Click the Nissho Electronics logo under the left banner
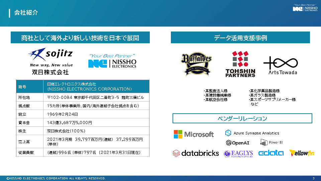Viewport: 321px width, 181px height. 112,61
